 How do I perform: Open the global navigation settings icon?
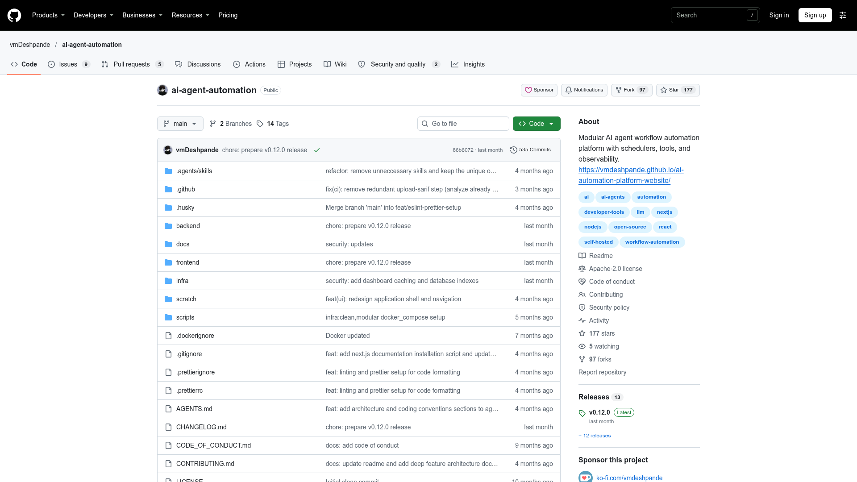point(843,15)
